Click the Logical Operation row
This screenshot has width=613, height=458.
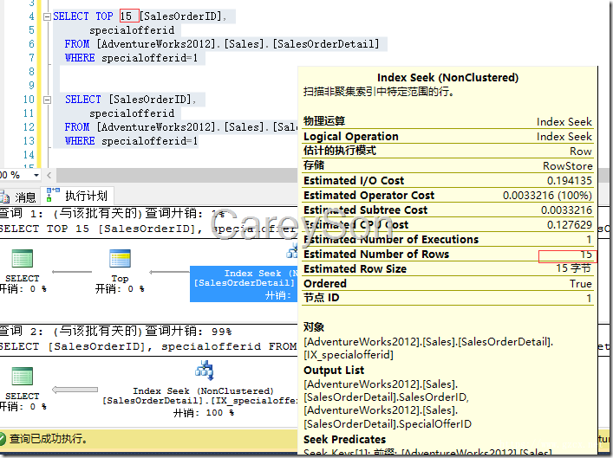coord(448,136)
